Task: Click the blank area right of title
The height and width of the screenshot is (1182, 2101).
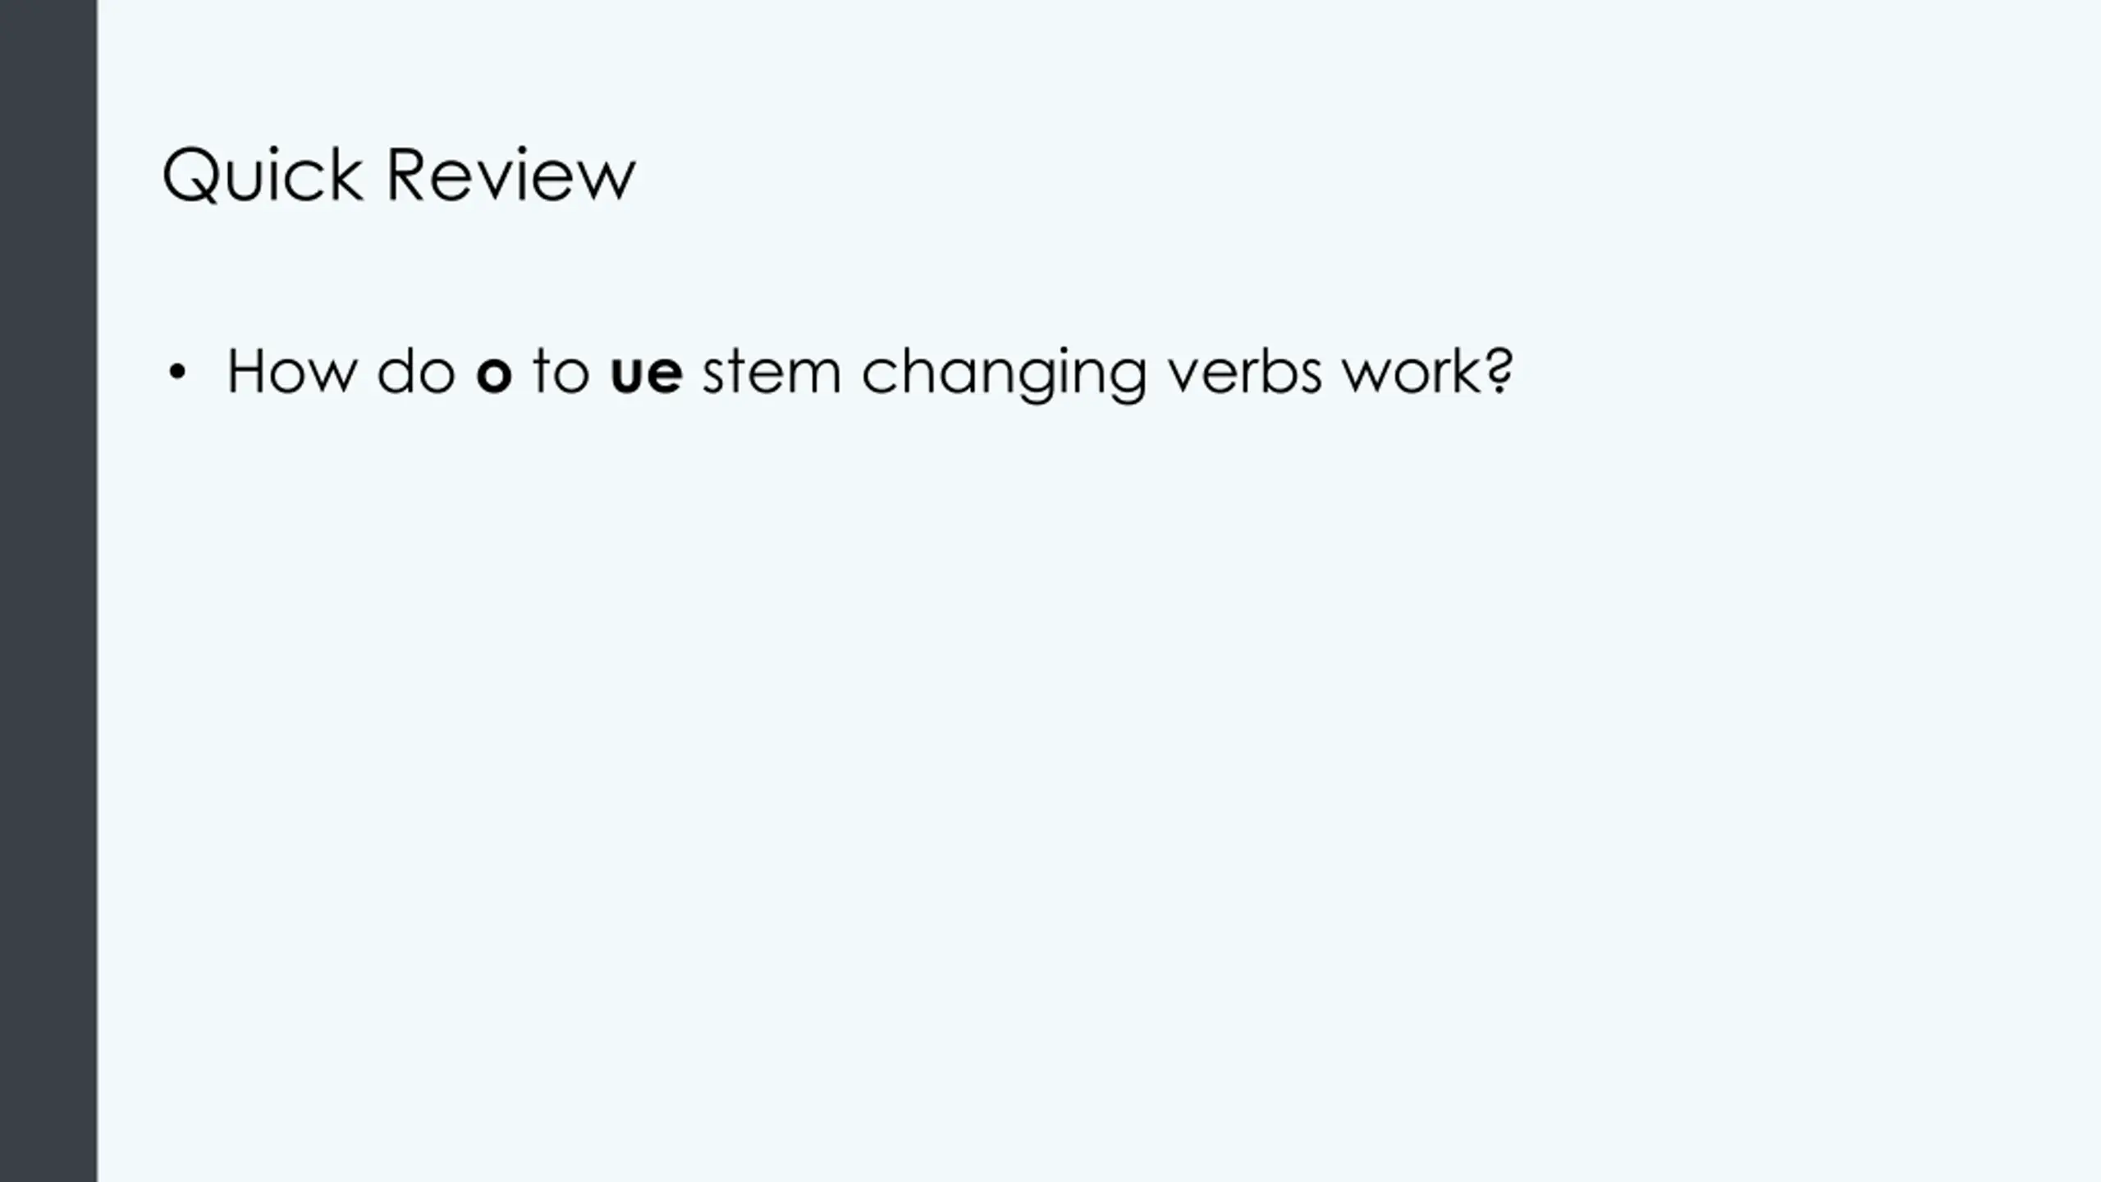Action: pos(1354,175)
